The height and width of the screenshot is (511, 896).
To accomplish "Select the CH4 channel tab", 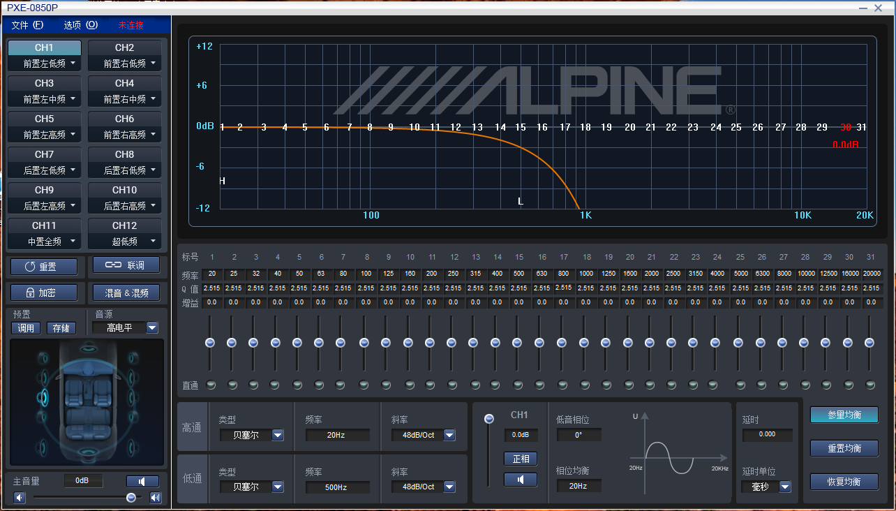I will click(x=124, y=83).
